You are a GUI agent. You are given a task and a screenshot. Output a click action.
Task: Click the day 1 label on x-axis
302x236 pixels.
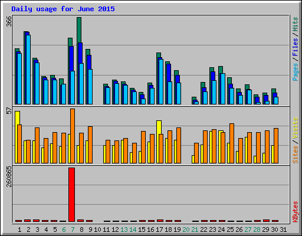point(19,230)
